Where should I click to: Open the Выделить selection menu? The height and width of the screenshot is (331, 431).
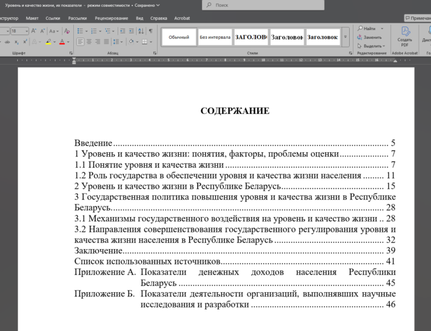371,46
